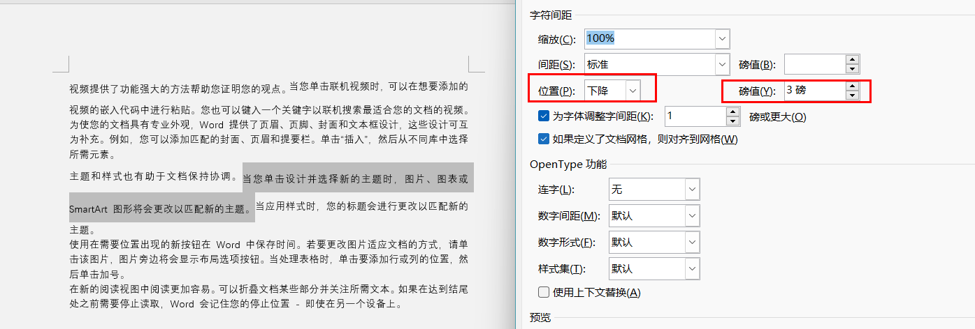Open the 缩放 scale dropdown arrow
Viewport: 975px width, 329px height.
point(722,38)
